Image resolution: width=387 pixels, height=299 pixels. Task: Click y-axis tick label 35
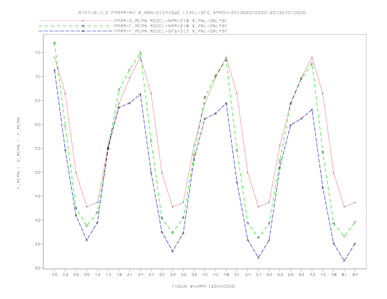[38, 244]
